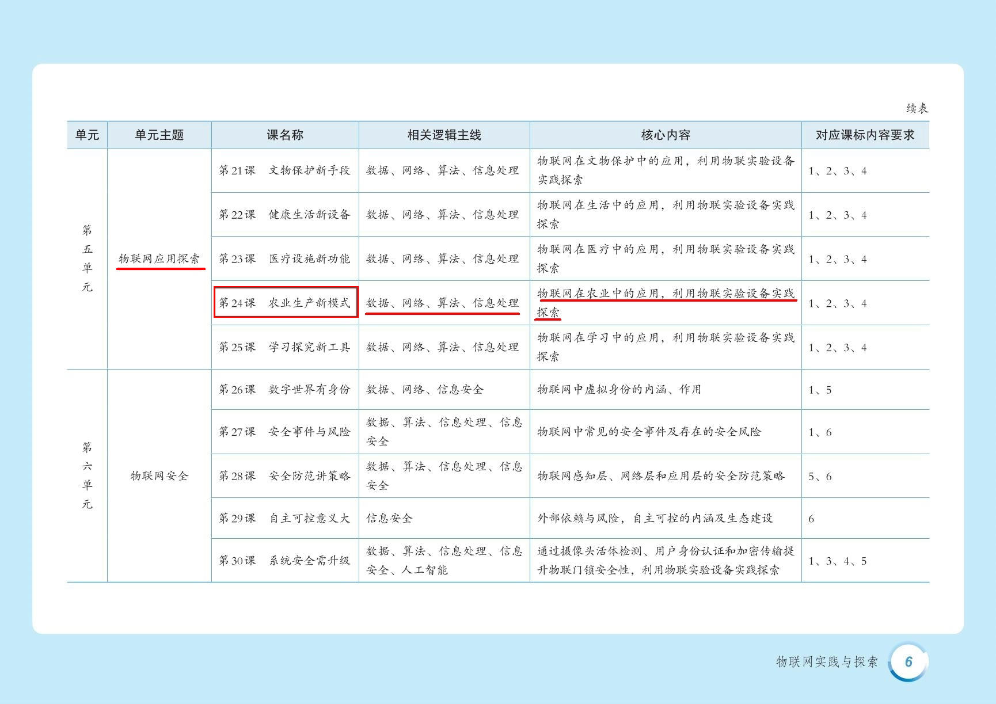This screenshot has width=996, height=704.
Task: Select lesson 第28课 安全防范讲策略
Action: pos(285,476)
